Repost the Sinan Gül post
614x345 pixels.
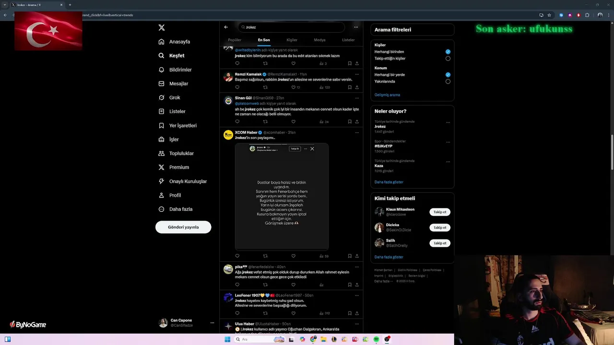pos(265,122)
